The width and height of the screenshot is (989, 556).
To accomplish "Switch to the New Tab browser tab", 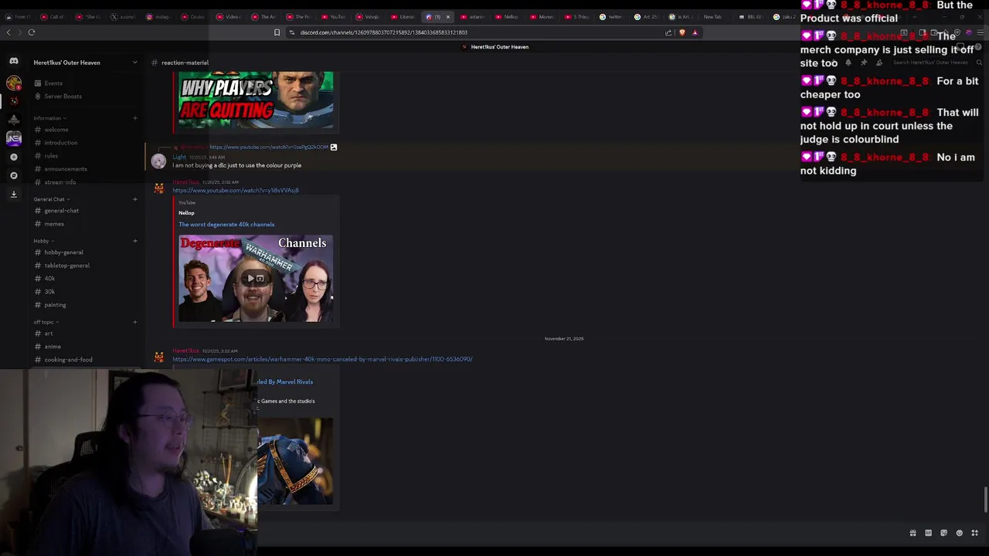I will (712, 17).
